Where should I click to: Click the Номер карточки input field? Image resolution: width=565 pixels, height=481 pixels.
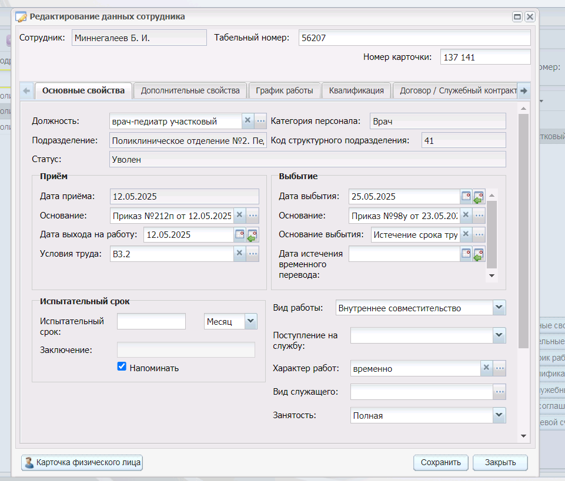tap(486, 57)
